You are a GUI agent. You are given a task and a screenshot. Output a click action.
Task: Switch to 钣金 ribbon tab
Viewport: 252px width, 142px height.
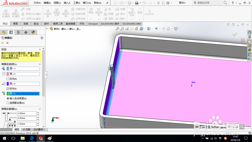(36, 24)
